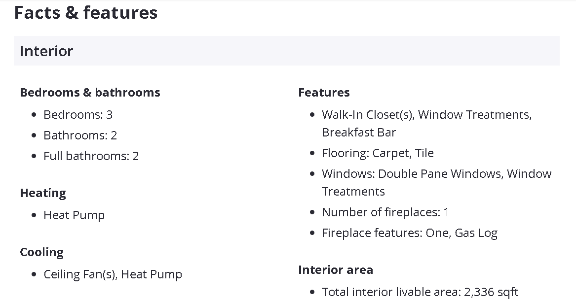576x302 pixels.
Task: Click the Heating subheading
Action: pyautogui.click(x=43, y=193)
